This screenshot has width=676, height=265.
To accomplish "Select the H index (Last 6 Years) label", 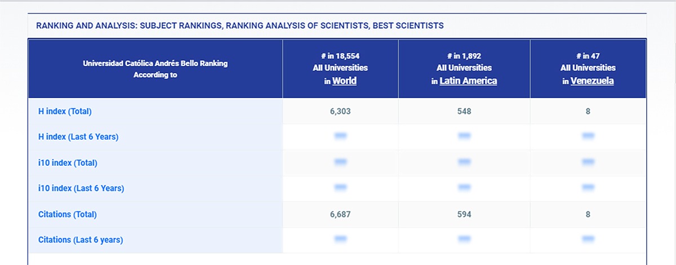I will 78,136.
